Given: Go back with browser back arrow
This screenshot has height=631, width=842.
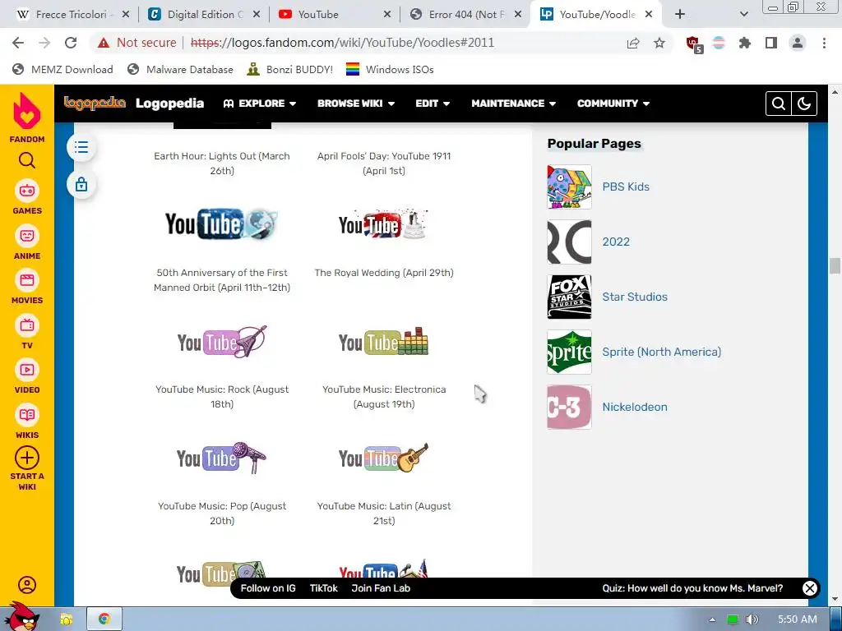Looking at the screenshot, I should click(x=18, y=43).
